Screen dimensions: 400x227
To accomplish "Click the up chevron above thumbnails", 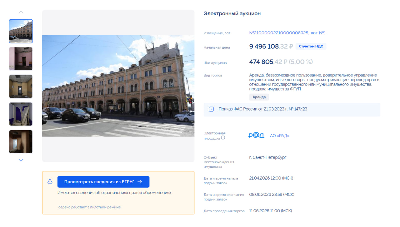I will [x=21, y=12].
